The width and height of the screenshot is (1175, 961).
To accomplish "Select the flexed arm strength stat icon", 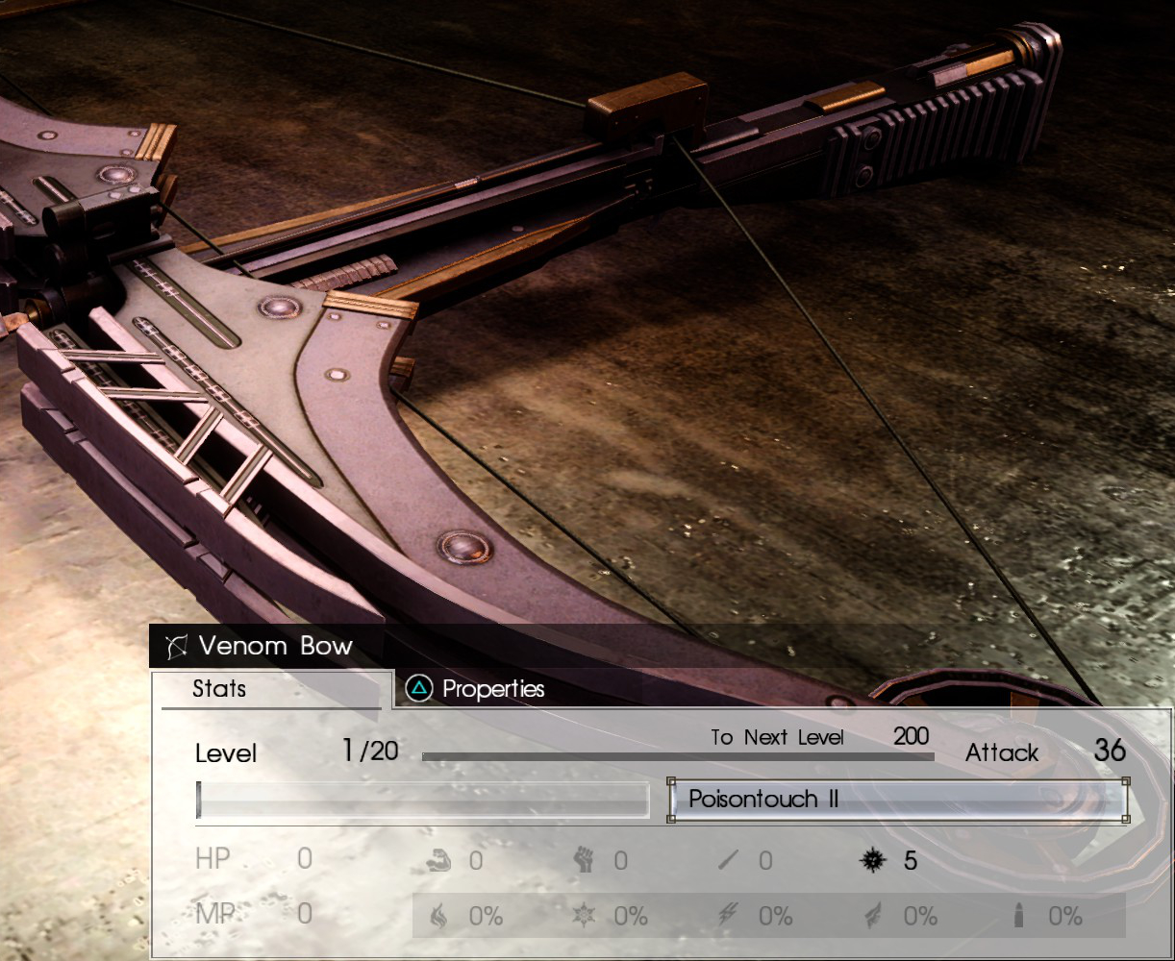I will 437,860.
